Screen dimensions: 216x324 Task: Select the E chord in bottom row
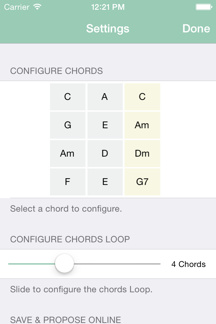(x=105, y=182)
